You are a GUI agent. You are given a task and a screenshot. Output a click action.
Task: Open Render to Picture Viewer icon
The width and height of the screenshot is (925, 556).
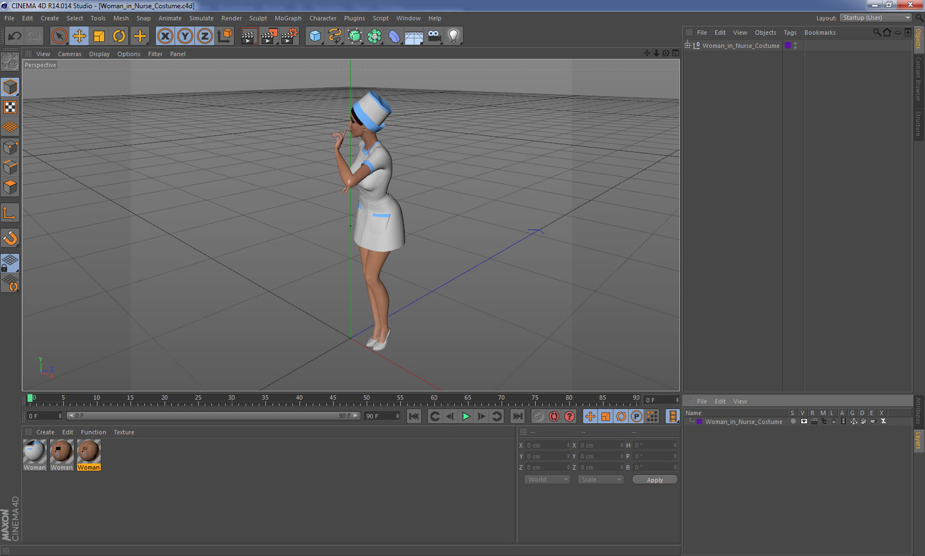tap(269, 36)
